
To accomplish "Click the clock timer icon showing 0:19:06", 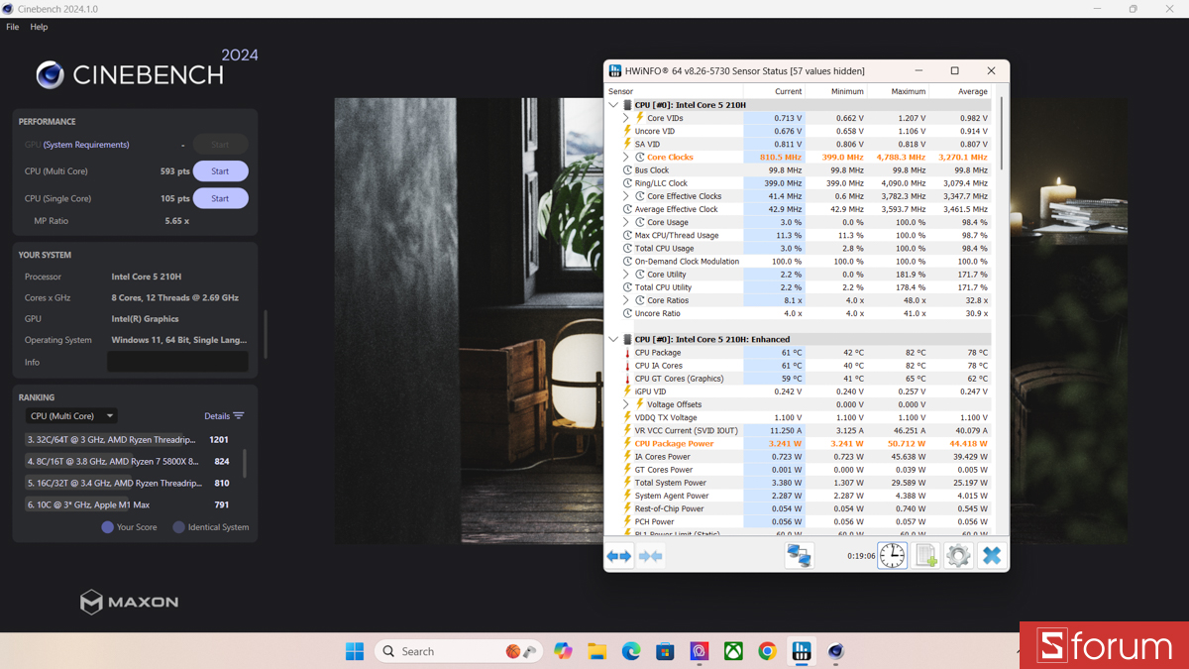I will (891, 555).
